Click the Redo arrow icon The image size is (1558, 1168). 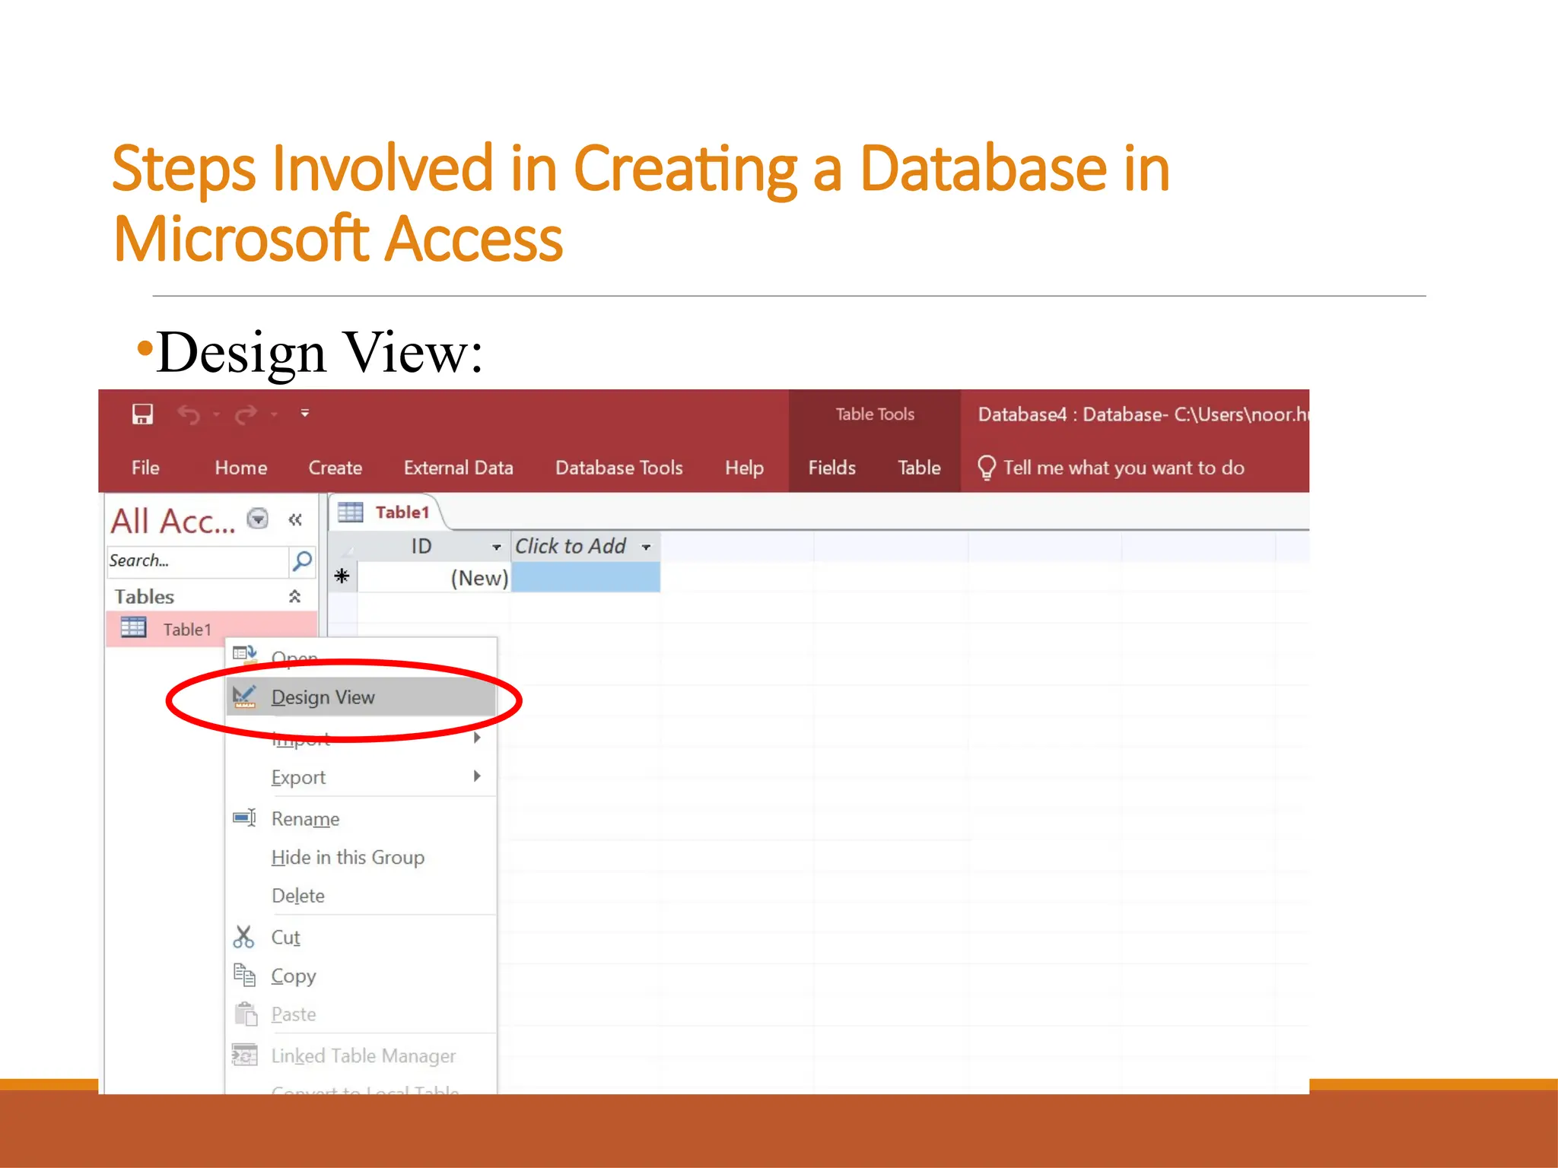(x=246, y=414)
